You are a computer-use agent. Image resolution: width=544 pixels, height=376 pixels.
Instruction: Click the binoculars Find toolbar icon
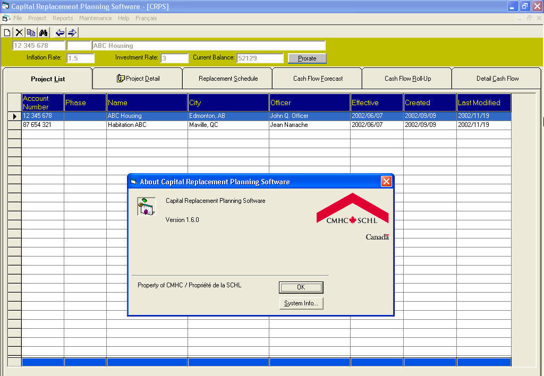pos(43,32)
